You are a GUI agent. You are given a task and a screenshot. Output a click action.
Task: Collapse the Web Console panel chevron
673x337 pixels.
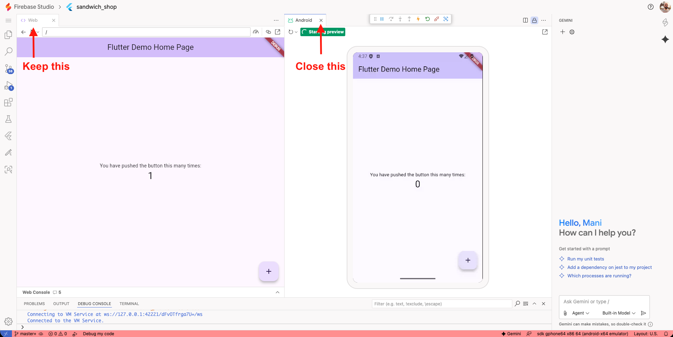pos(278,292)
